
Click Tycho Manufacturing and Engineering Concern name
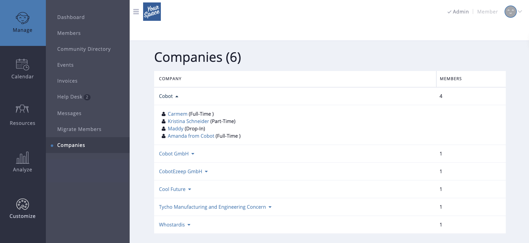click(x=213, y=207)
